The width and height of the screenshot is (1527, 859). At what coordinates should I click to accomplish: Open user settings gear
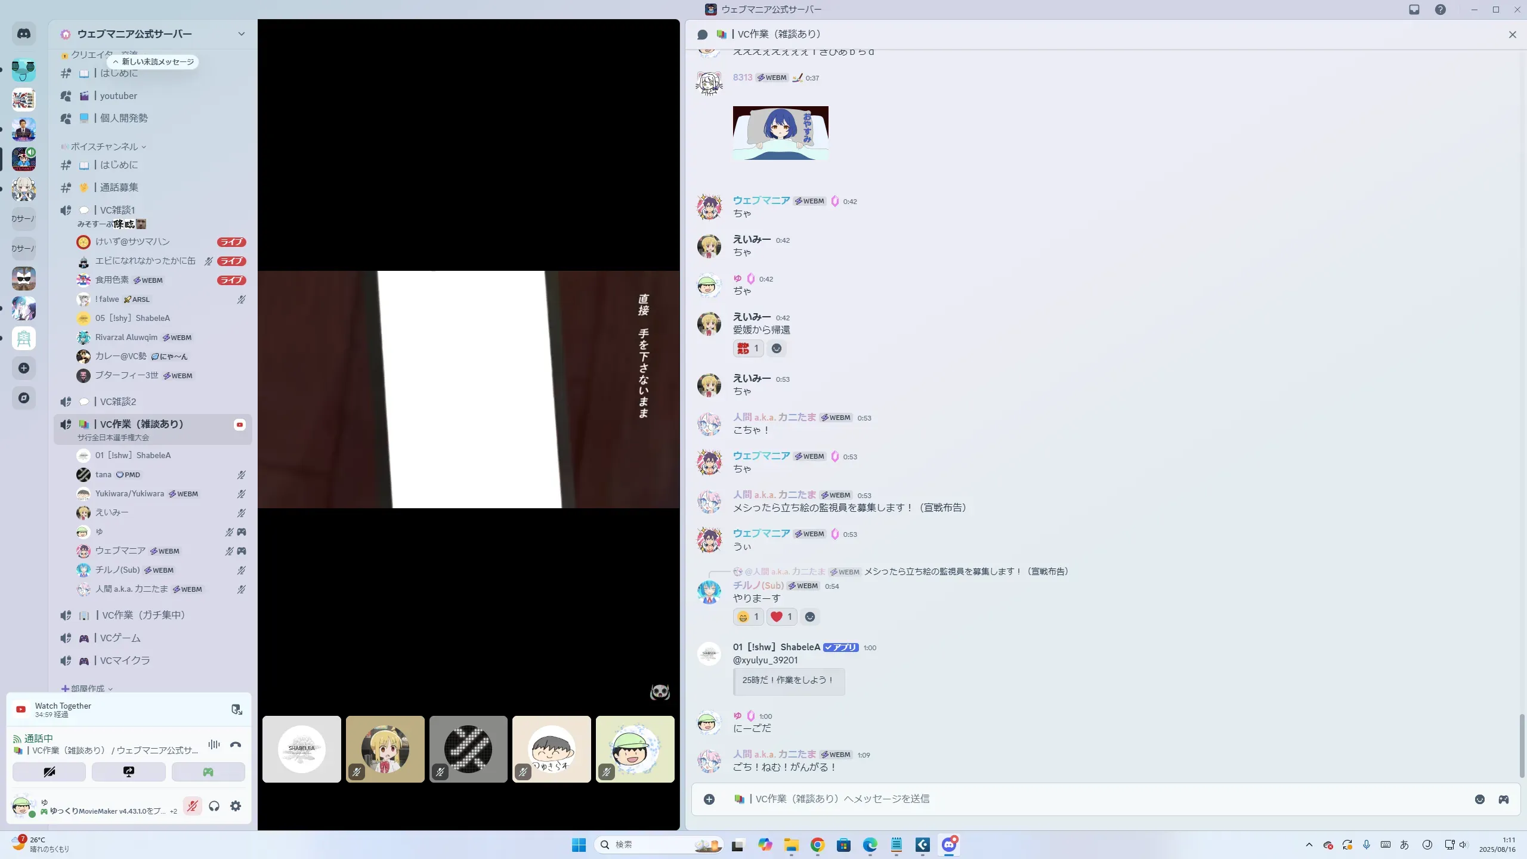tap(236, 807)
